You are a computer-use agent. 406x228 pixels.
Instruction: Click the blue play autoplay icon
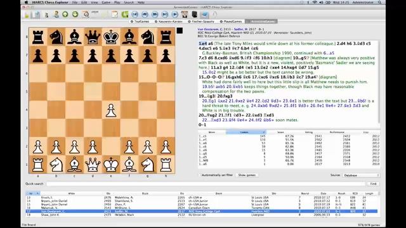[175, 14]
